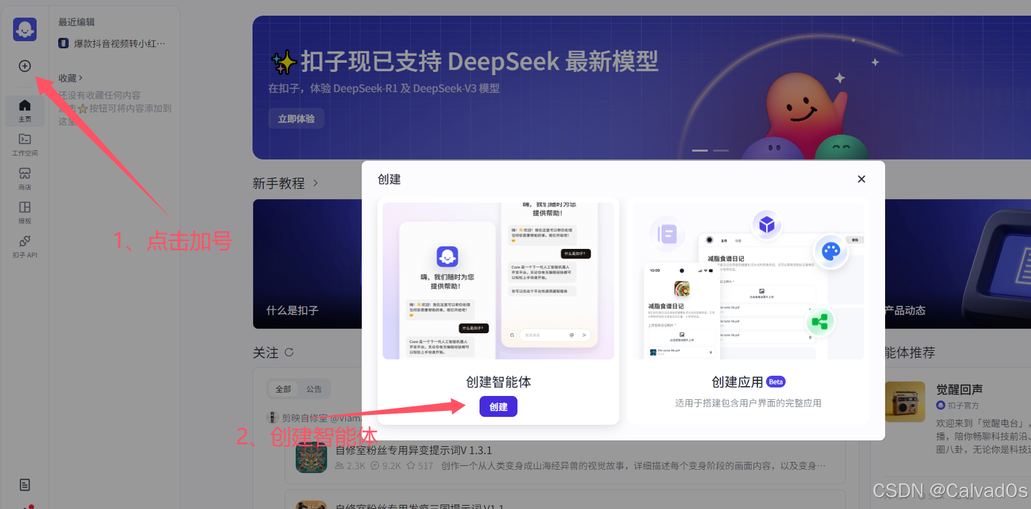
Task: Switch to the 公告 tab
Action: 314,389
